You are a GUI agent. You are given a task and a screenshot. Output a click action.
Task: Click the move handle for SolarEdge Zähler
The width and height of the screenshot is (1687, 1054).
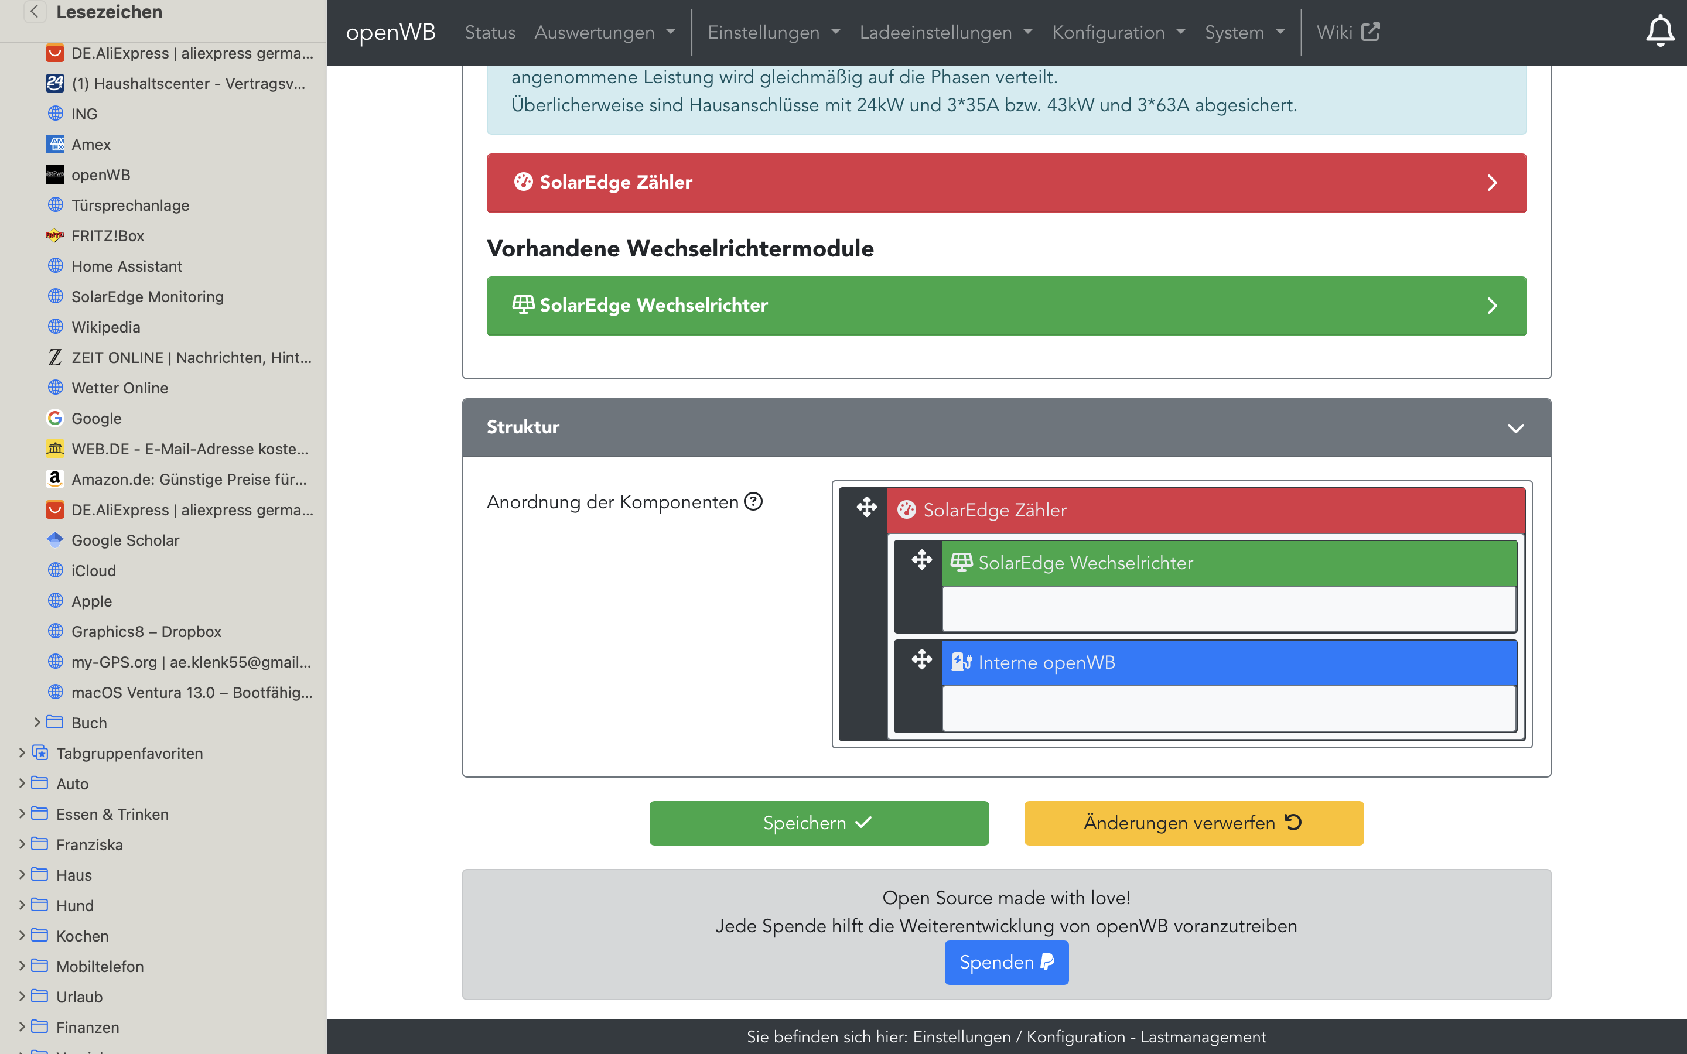pos(866,507)
